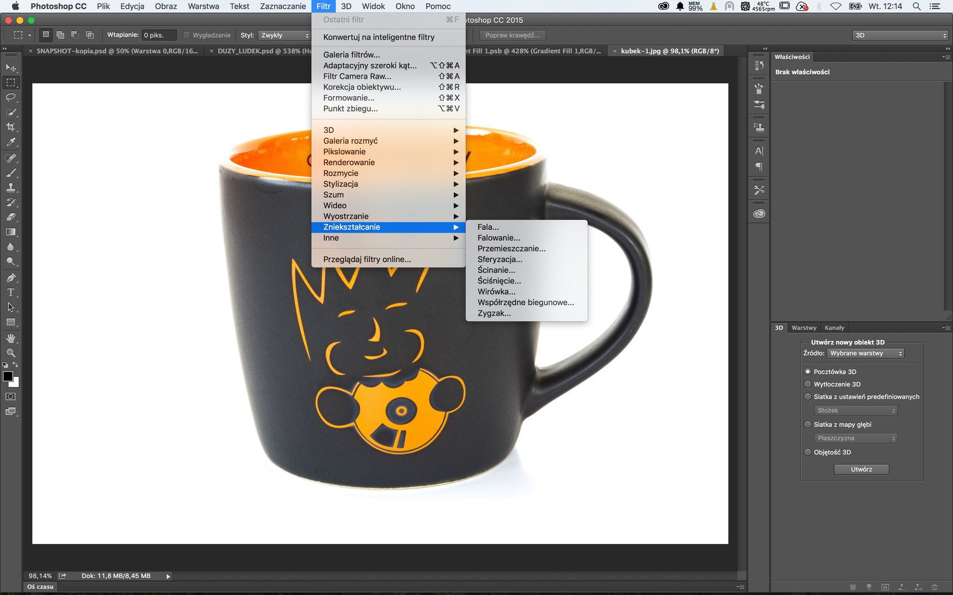Viewport: 953px width, 595px height.
Task: Click the Utwórz button
Action: click(x=861, y=469)
